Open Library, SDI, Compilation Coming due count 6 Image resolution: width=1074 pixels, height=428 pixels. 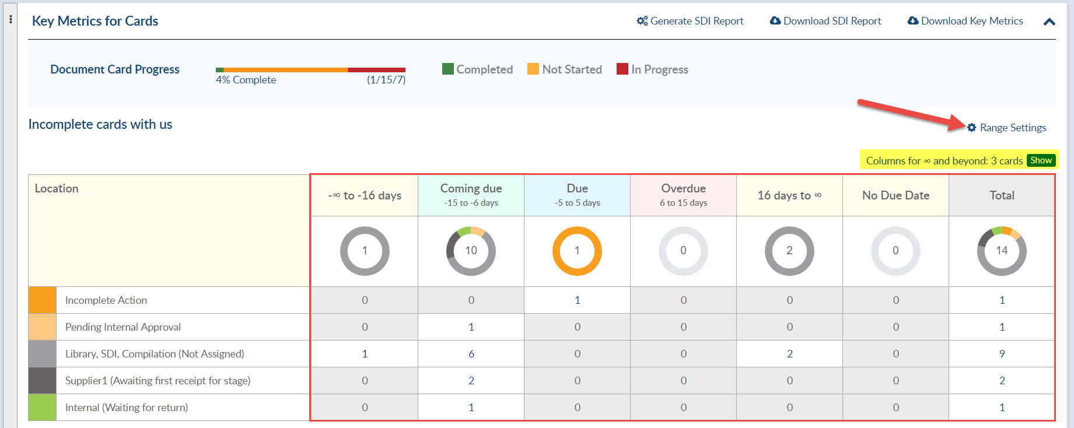[471, 354]
